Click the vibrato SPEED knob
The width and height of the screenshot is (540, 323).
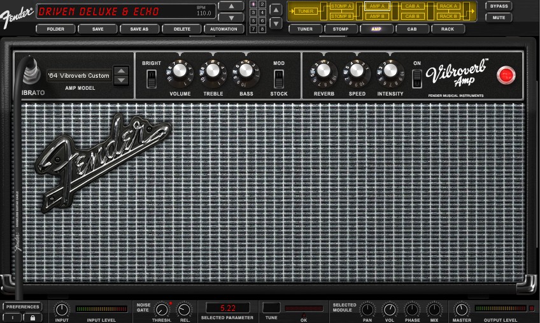pyautogui.click(x=357, y=73)
